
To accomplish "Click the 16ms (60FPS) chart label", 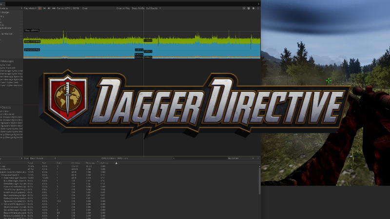I will click(x=32, y=30).
